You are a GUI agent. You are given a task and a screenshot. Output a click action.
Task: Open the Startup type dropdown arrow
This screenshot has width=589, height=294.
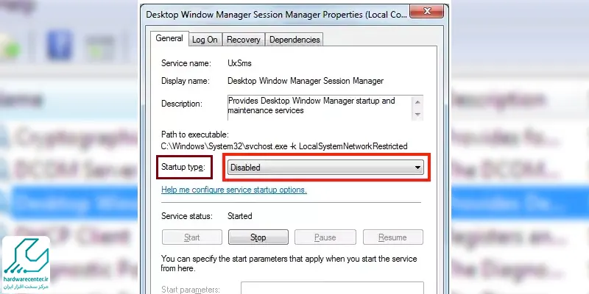click(417, 168)
